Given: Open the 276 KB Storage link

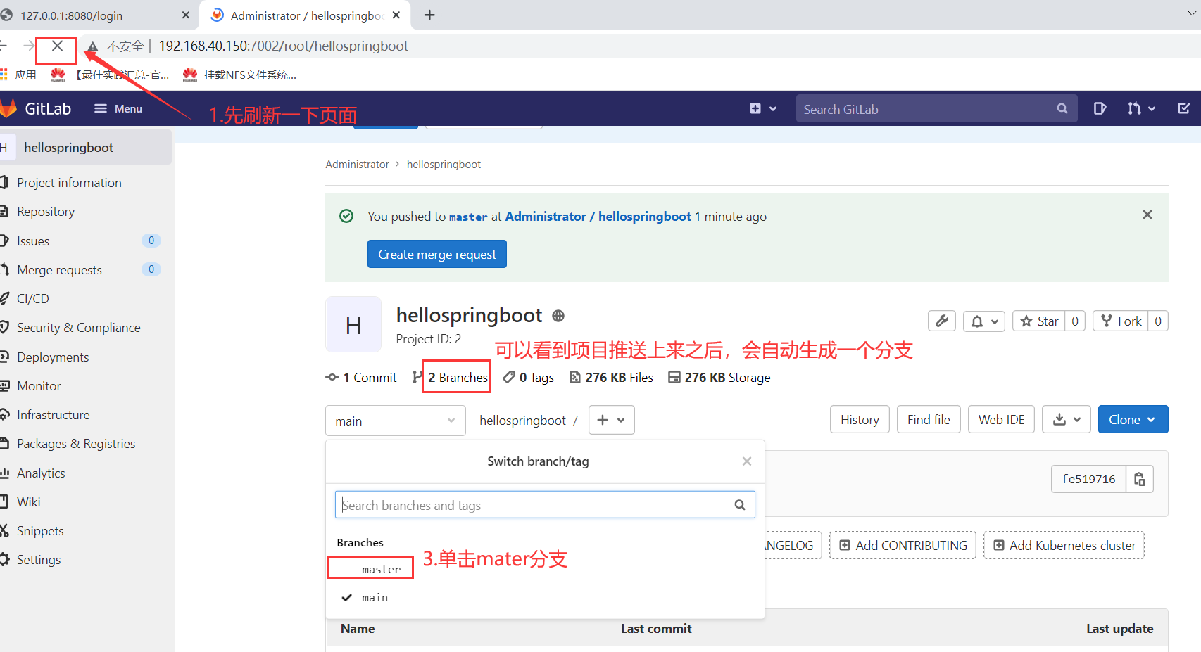Looking at the screenshot, I should click(x=719, y=378).
